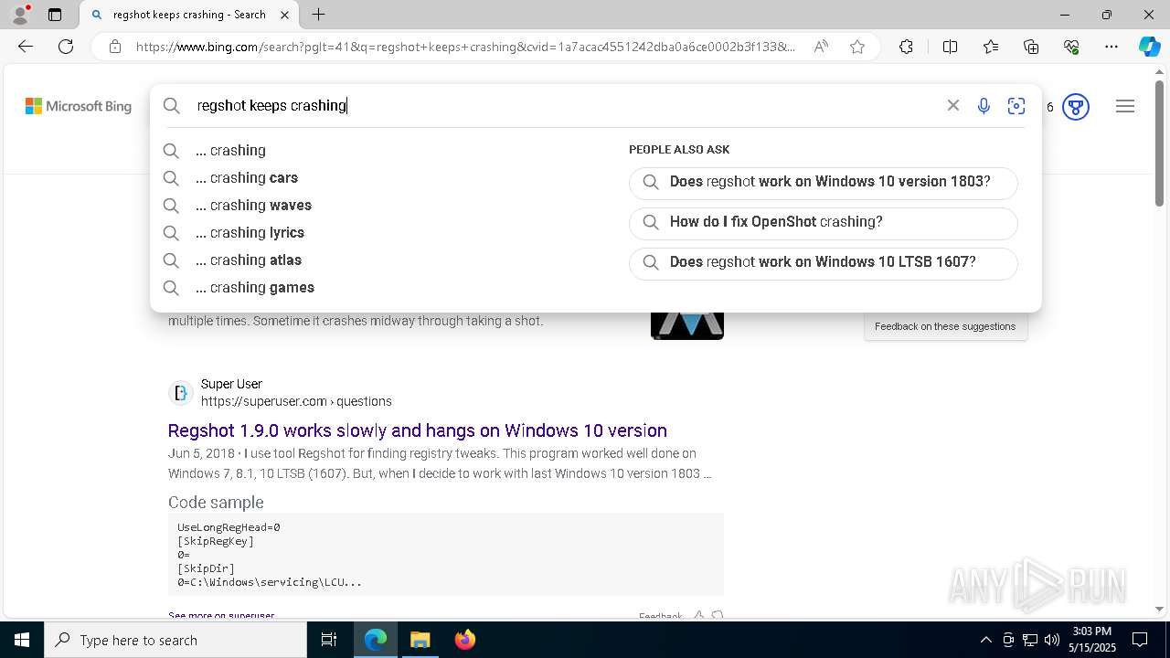Open volume control in system tray
The width and height of the screenshot is (1170, 658).
point(1052,640)
